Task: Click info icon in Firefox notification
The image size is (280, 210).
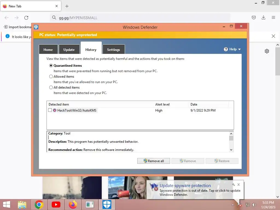Action: 7,36
